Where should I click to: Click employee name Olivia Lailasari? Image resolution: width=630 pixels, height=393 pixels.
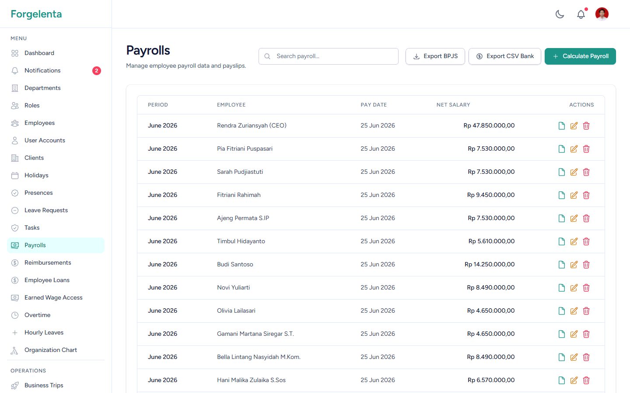pyautogui.click(x=236, y=310)
